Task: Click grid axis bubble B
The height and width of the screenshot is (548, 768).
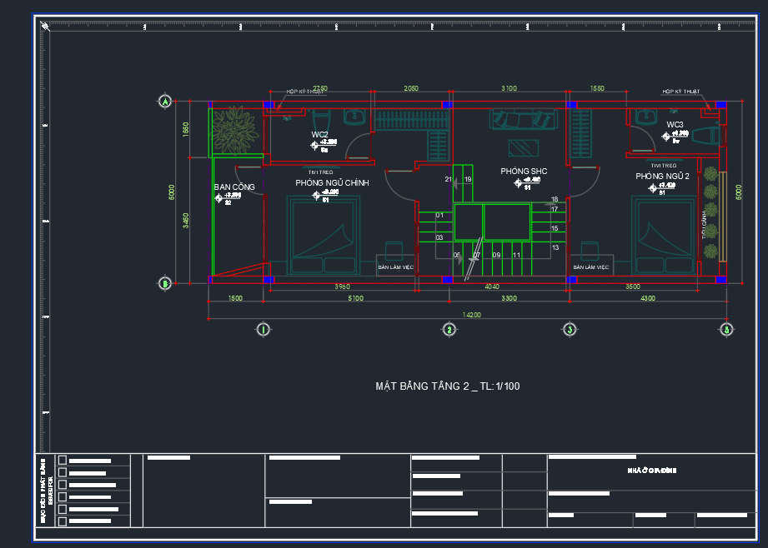Action: (x=165, y=284)
